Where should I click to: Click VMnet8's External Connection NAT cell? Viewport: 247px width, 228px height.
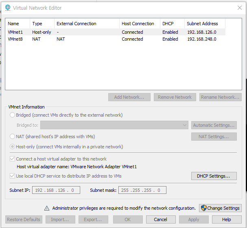[x=61, y=39]
